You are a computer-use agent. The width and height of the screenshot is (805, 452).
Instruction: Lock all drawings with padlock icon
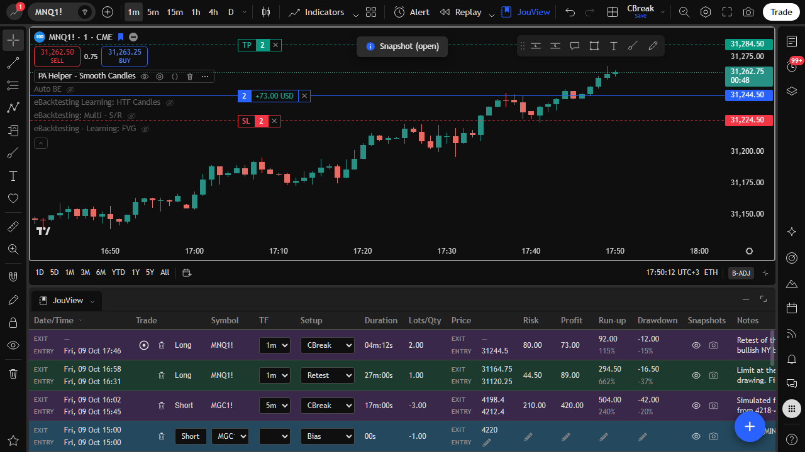[13, 323]
